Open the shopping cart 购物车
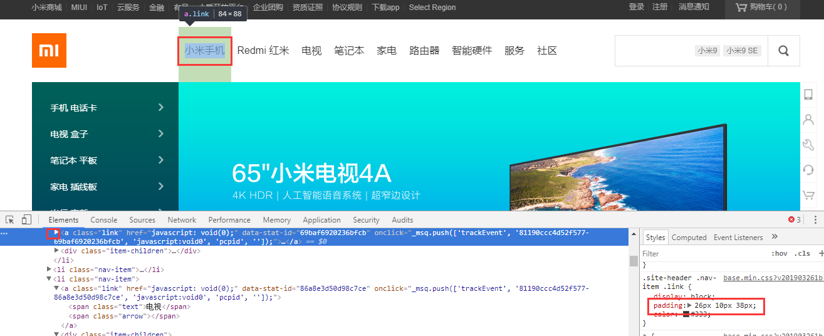The image size is (824, 336). pyautogui.click(x=761, y=7)
